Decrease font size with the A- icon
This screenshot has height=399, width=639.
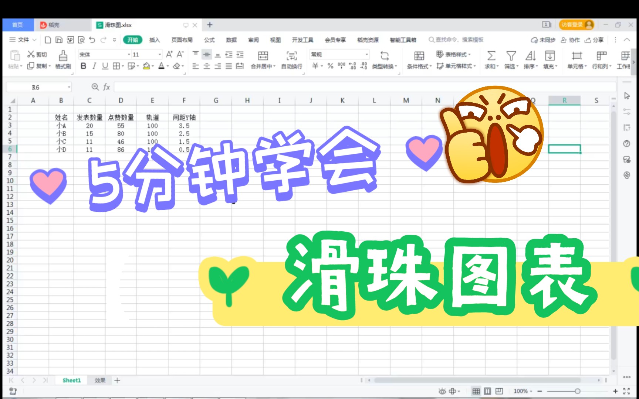tap(180, 54)
